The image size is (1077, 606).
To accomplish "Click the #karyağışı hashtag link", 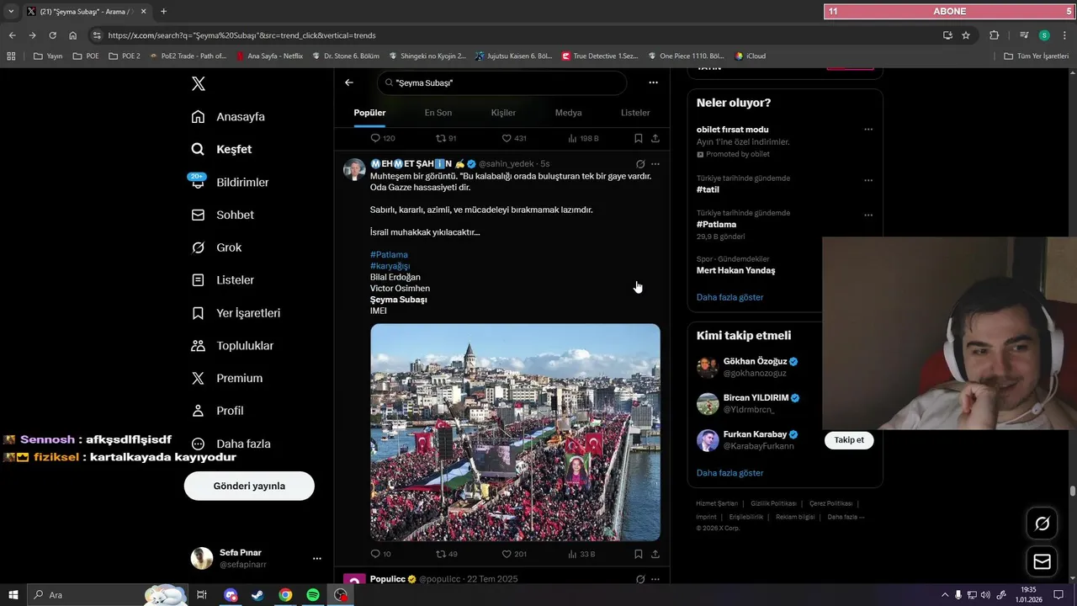I will tap(390, 266).
